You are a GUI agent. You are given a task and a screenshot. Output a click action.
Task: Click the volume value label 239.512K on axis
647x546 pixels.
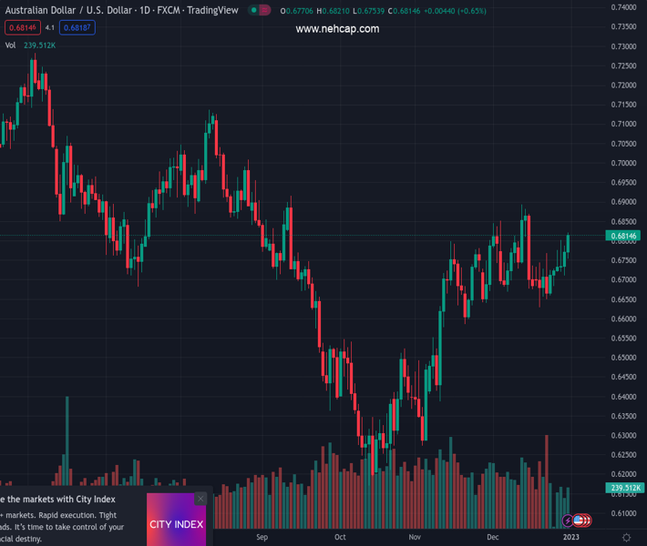624,489
